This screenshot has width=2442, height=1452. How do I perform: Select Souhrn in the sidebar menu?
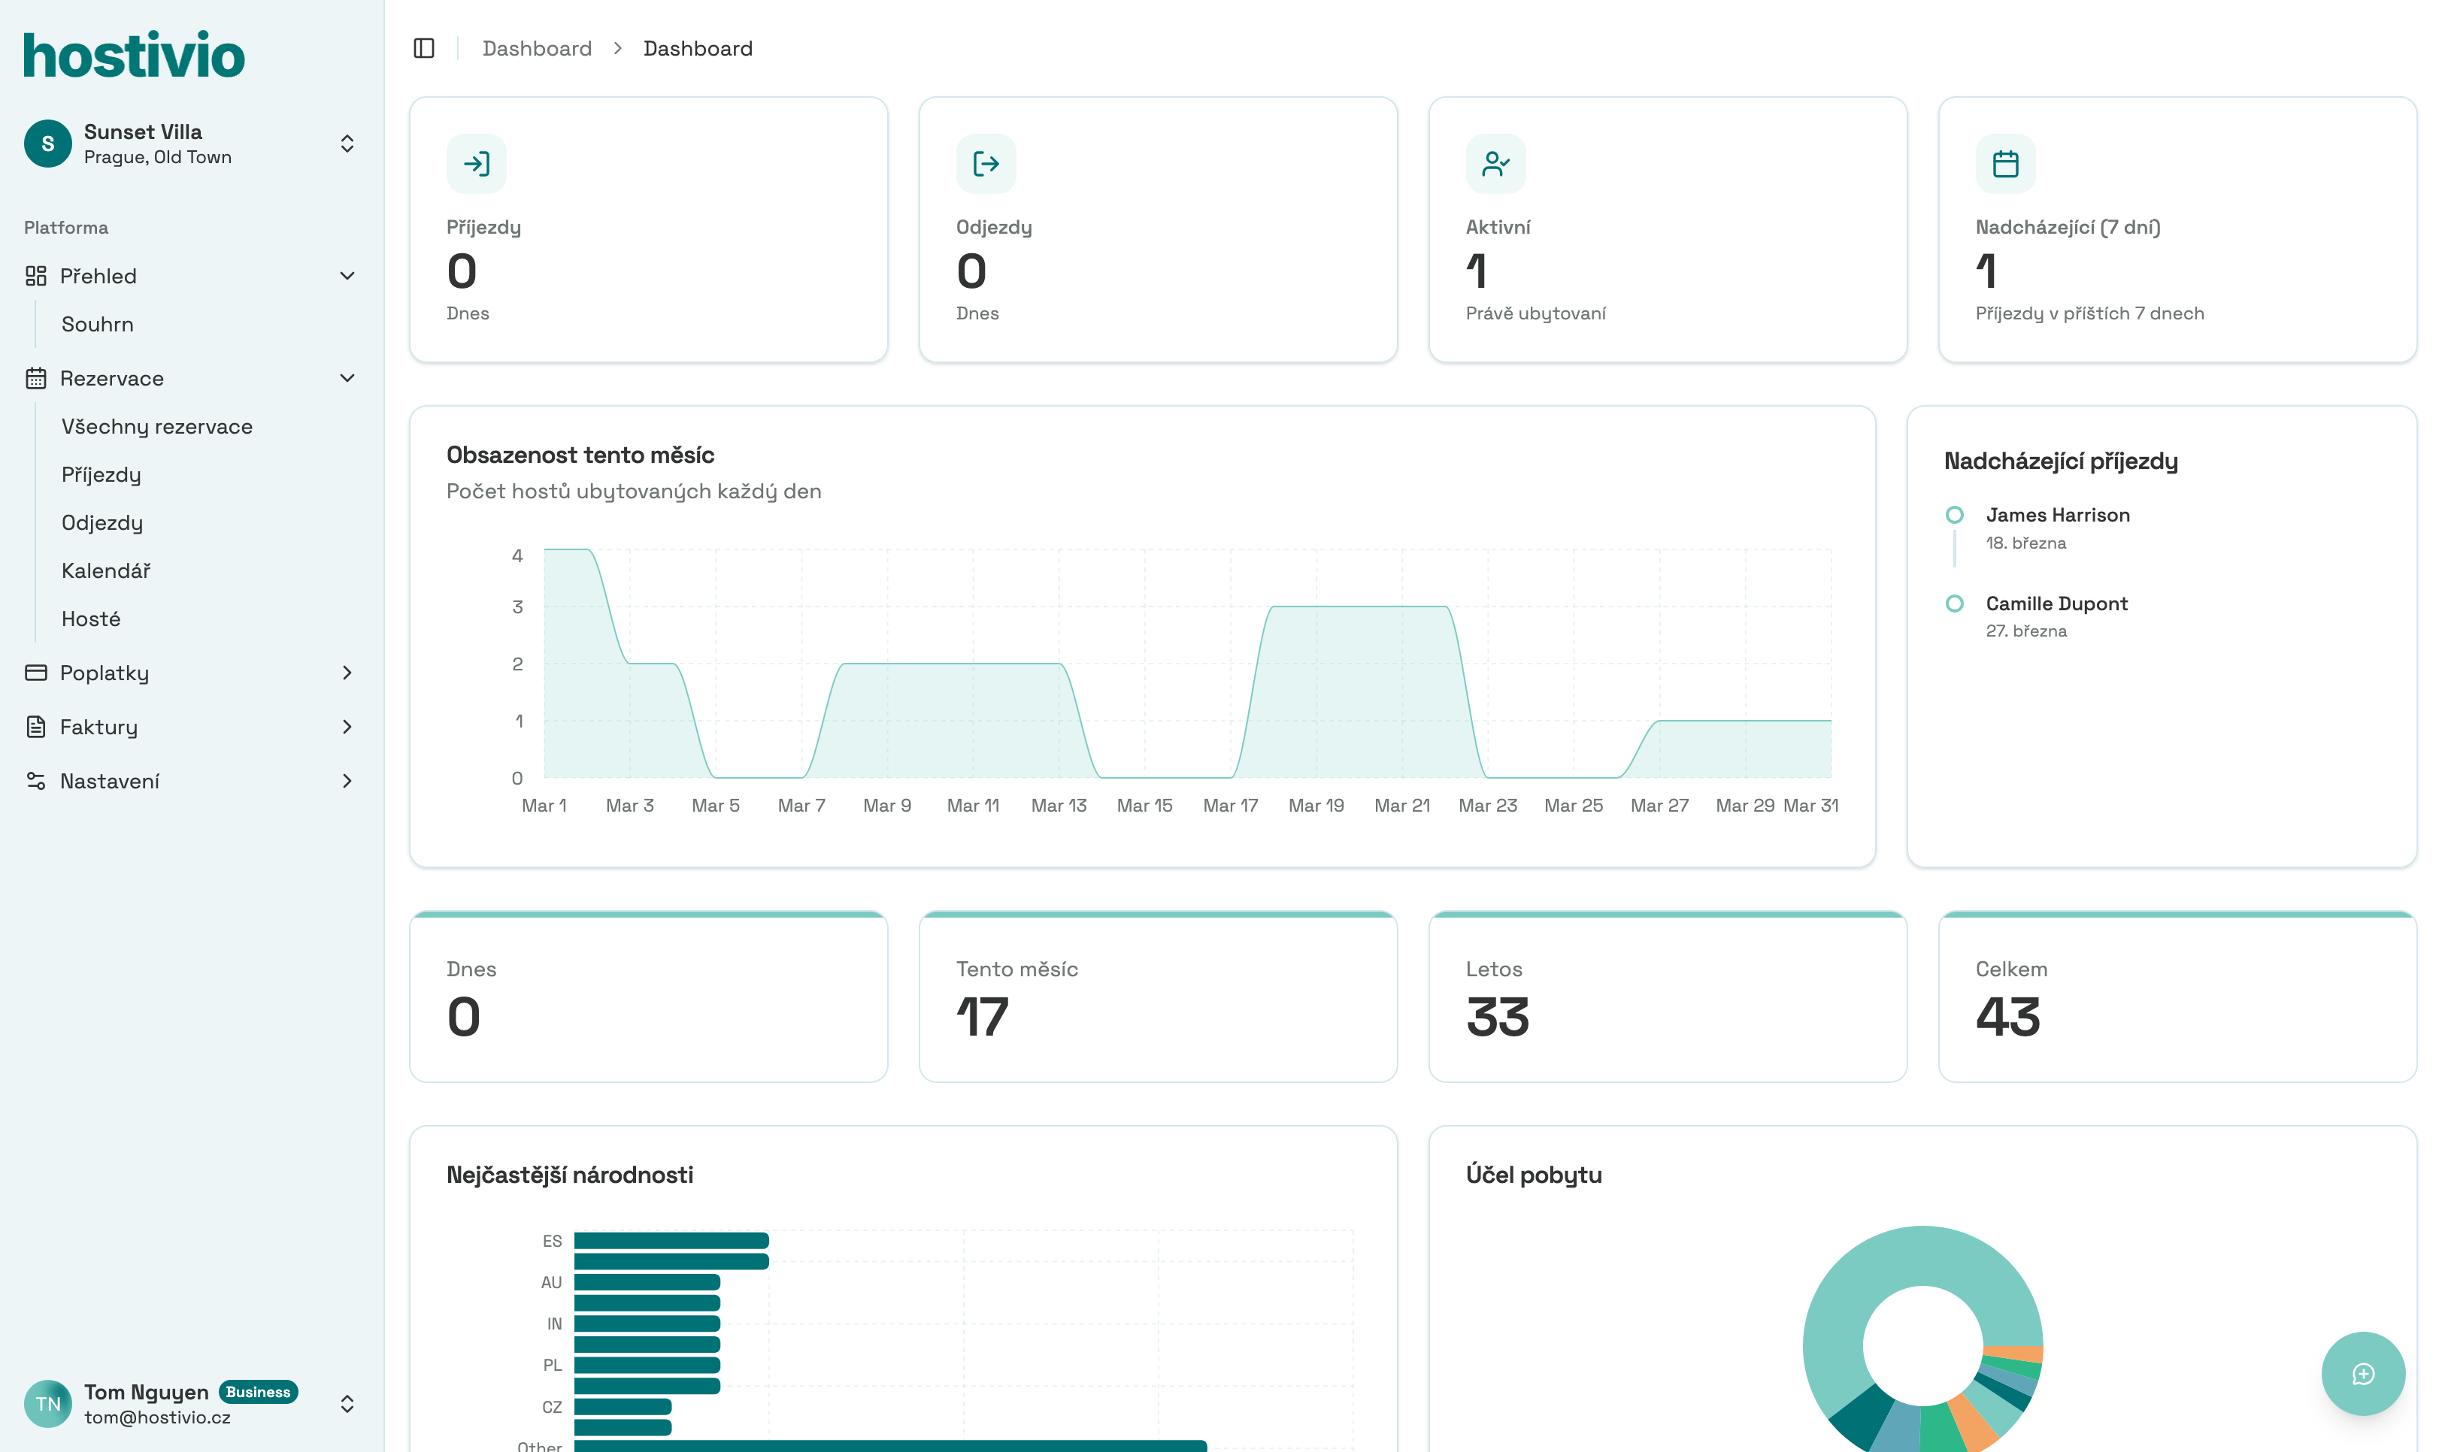98,324
